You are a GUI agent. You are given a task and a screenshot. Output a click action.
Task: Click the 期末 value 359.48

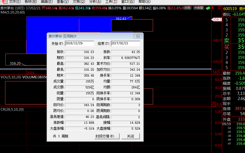tap(80, 76)
